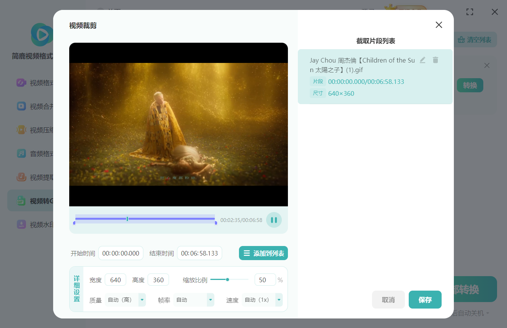Open the 速度 speed dropdown
The width and height of the screenshot is (507, 328).
click(x=279, y=300)
